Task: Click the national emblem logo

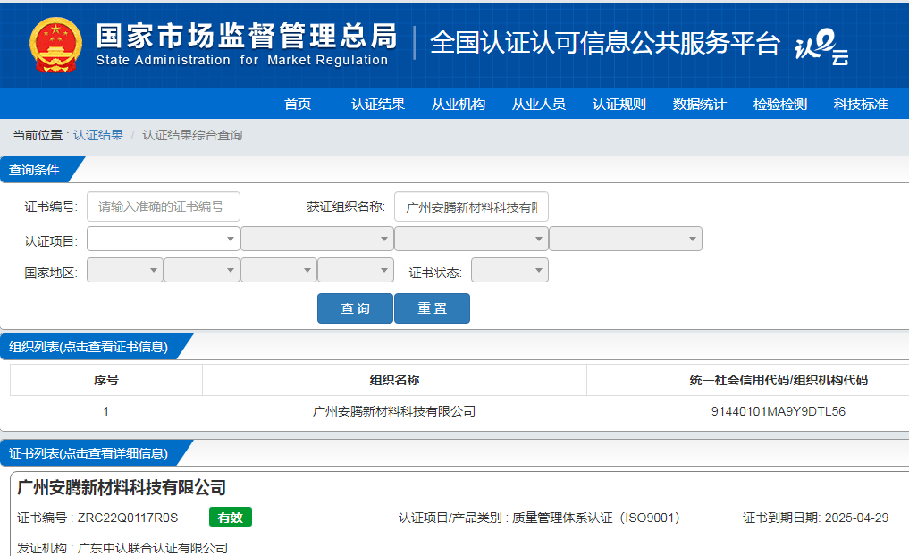Action: pos(55,46)
